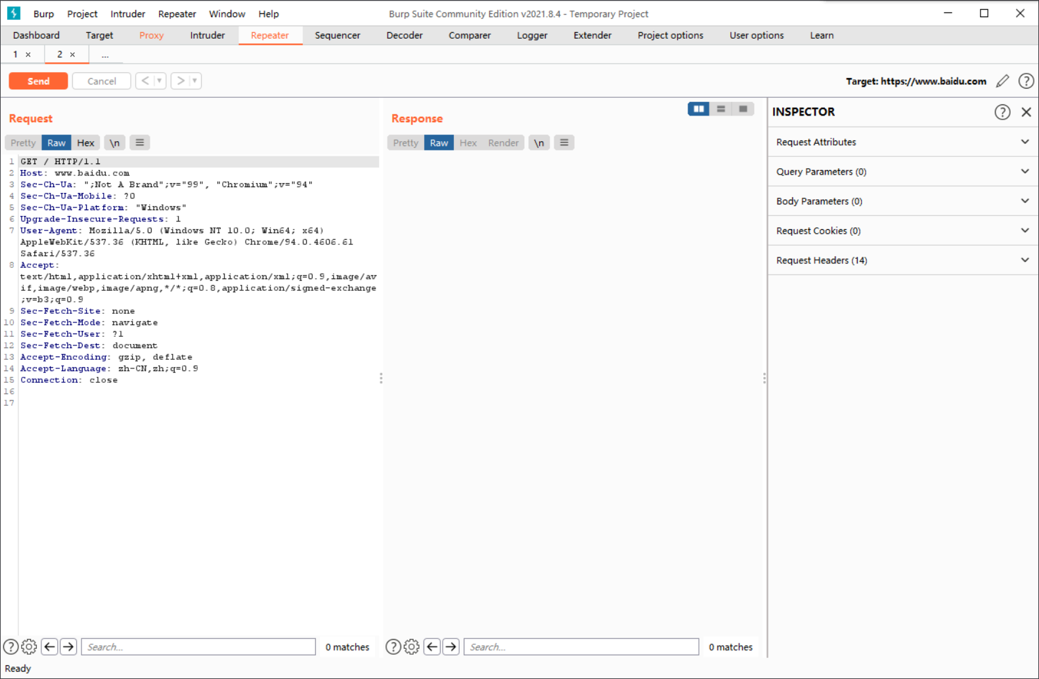Viewport: 1039px width, 679px height.
Task: Switch Request view to Pretty
Action: coord(23,142)
